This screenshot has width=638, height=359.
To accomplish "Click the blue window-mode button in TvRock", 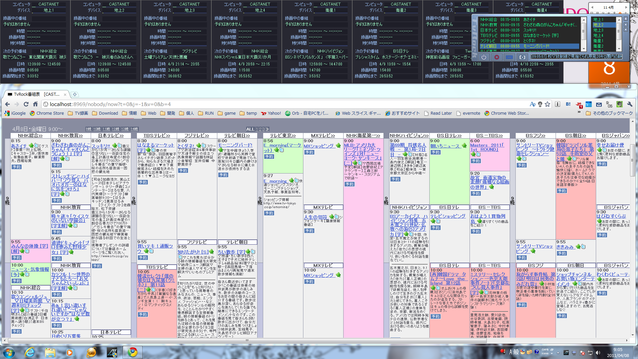I will 509,57.
